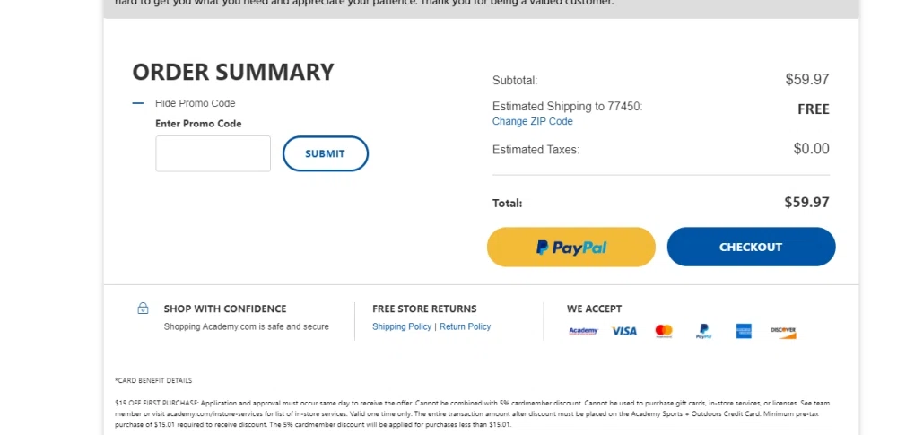The image size is (897, 435).
Task: Proceed with the blue Checkout button
Action: pos(751,247)
